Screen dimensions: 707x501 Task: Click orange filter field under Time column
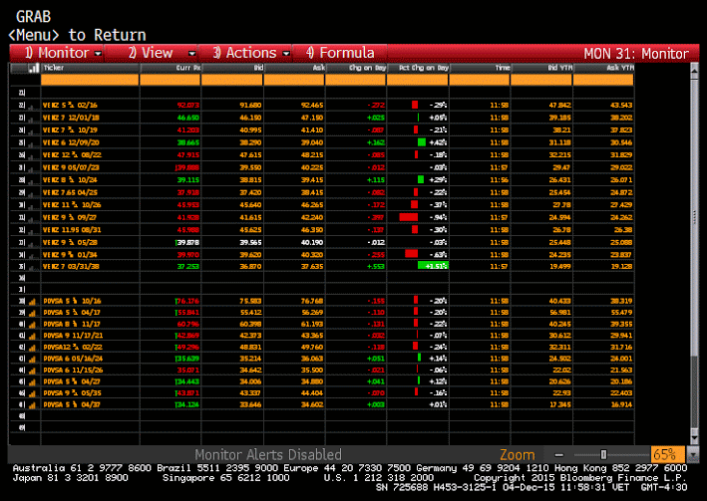(x=480, y=81)
